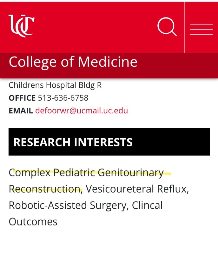Click highlighted text Complex Pediatric Genitourinary
The image size is (218, 254).
[86, 173]
